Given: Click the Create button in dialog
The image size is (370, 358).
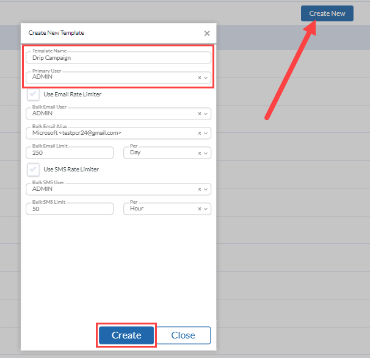Looking at the screenshot, I should [126, 335].
